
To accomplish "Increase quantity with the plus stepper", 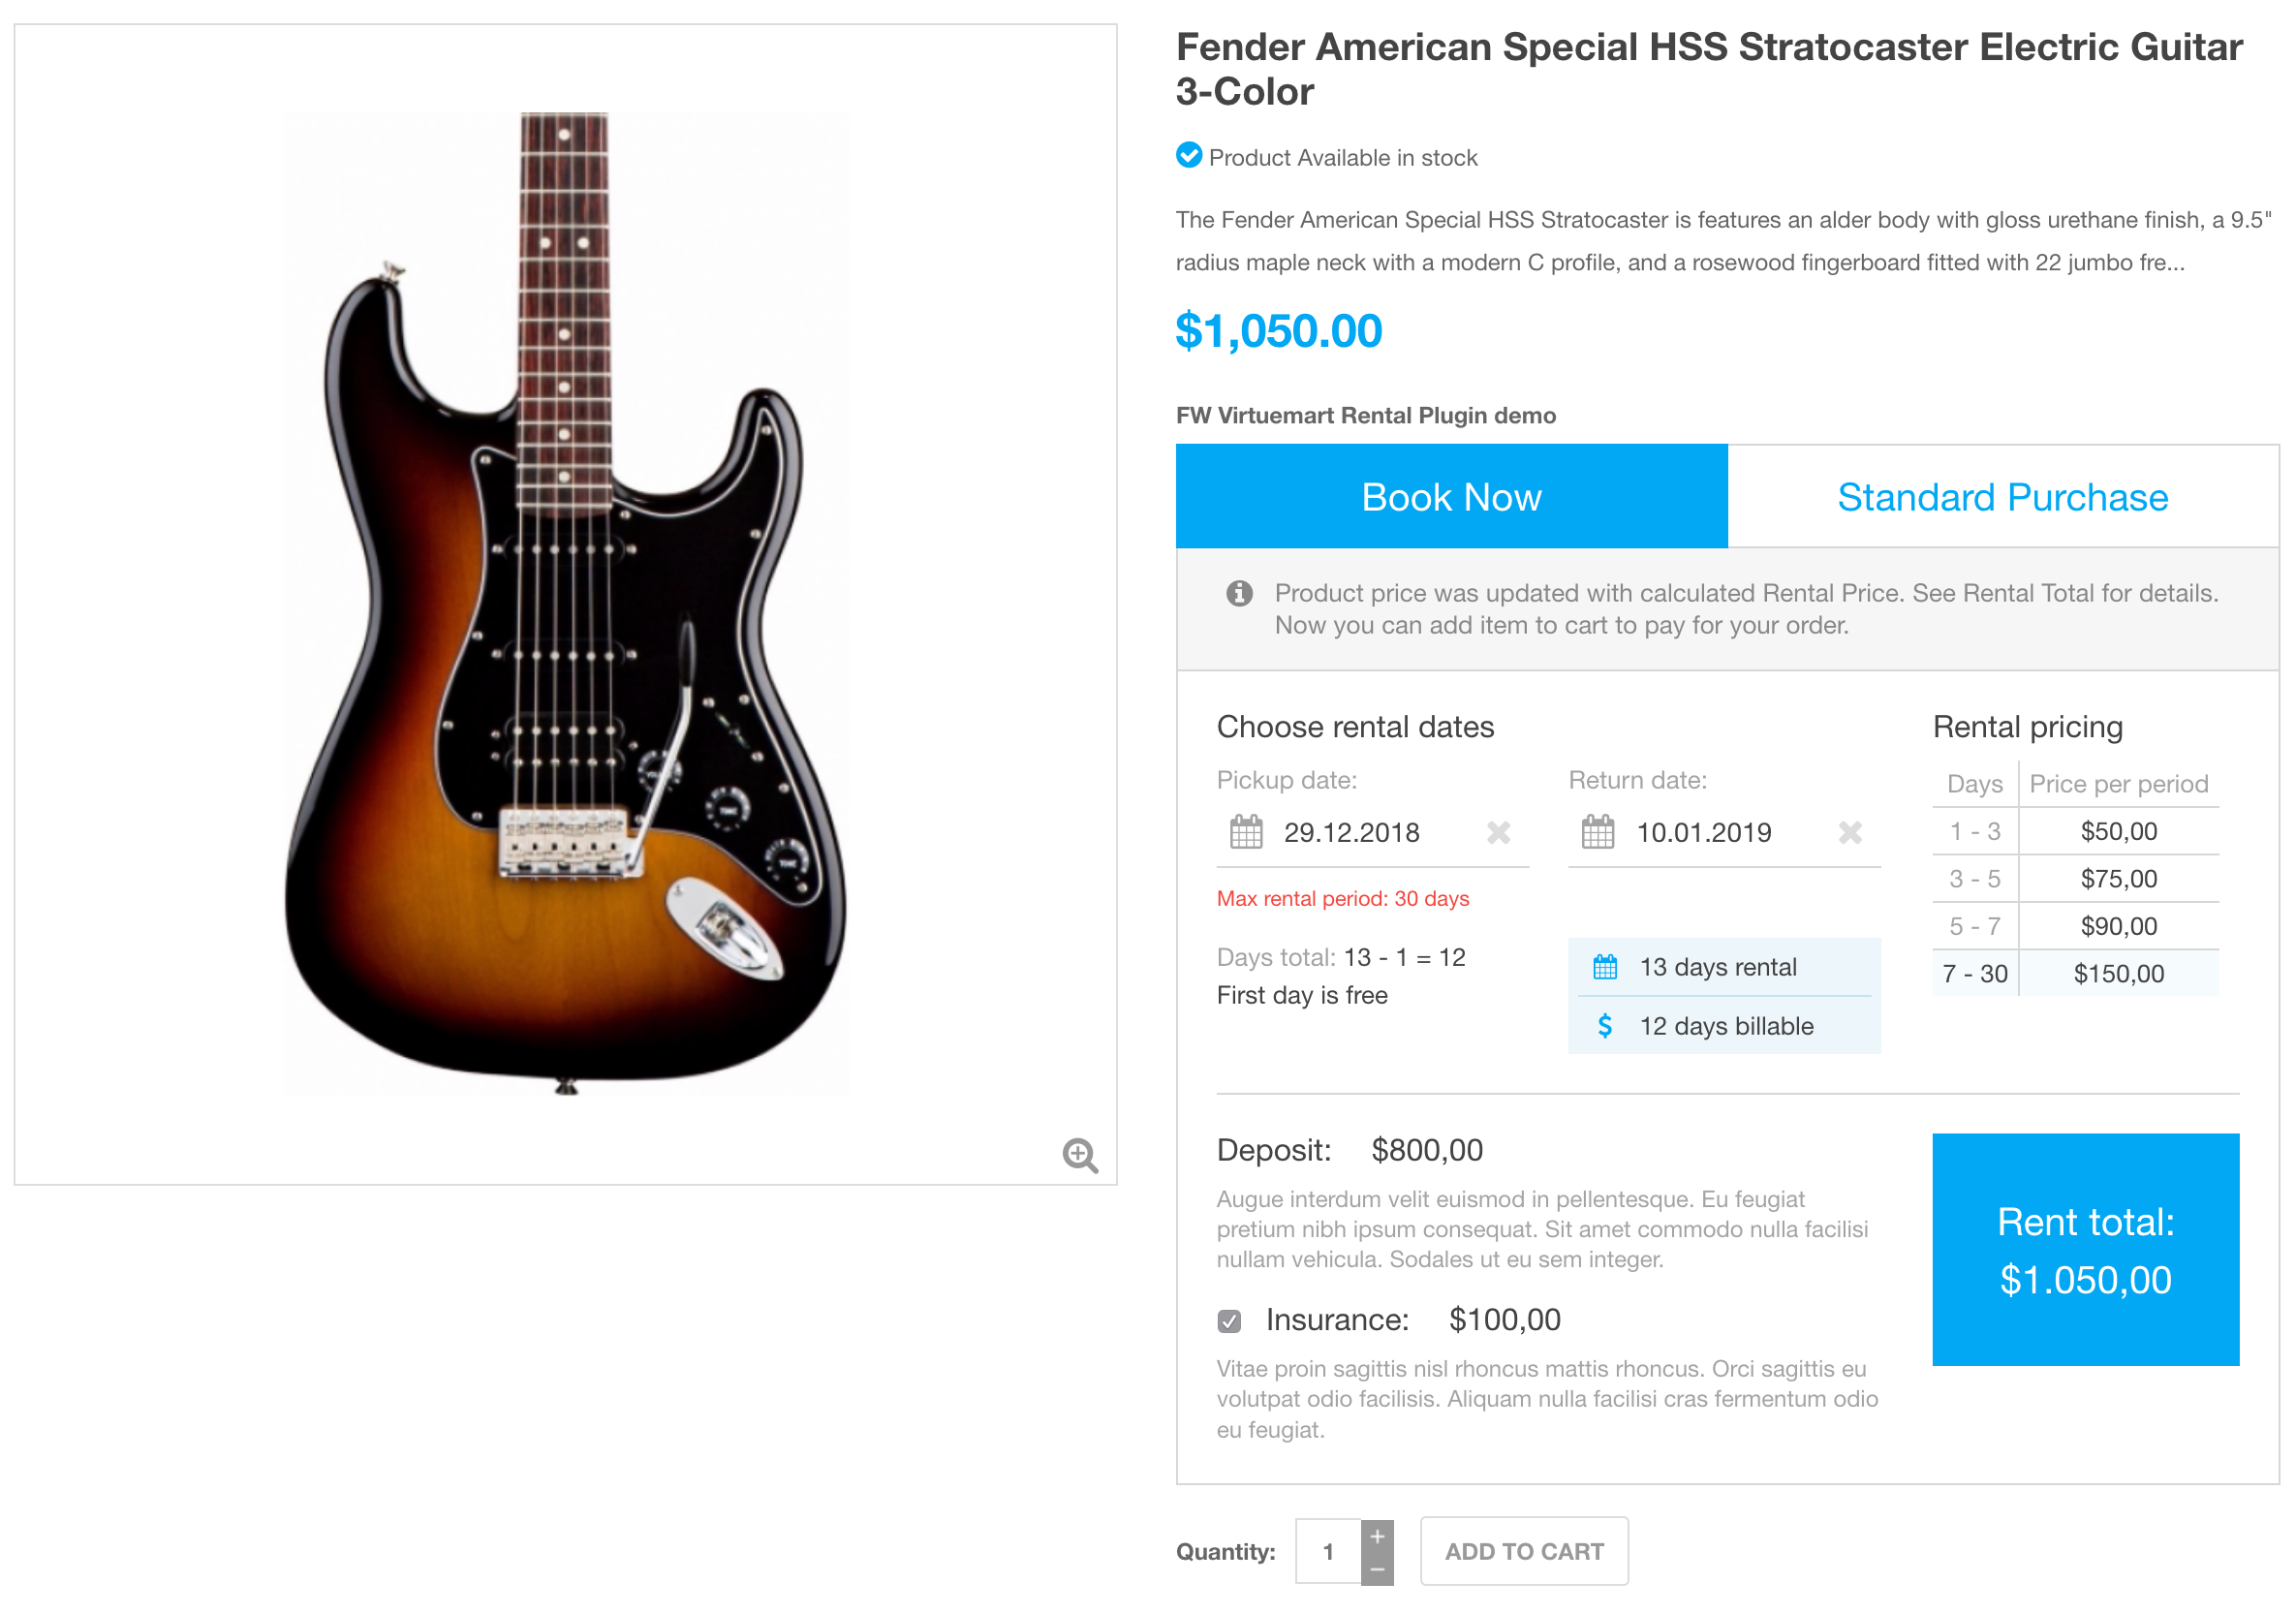I will pyautogui.click(x=1377, y=1536).
